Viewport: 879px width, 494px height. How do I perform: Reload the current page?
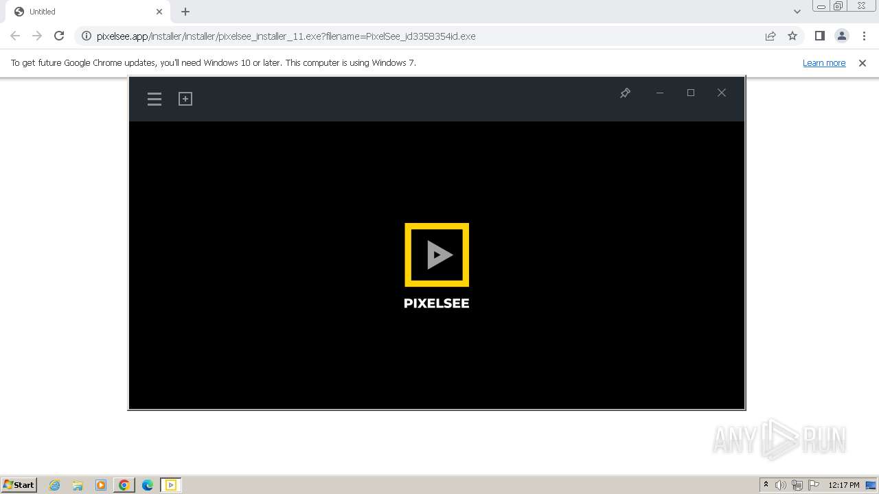click(x=59, y=36)
